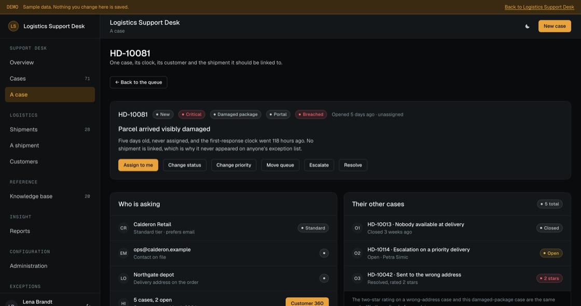Open Reports in sidebar
The width and height of the screenshot is (581, 306).
(x=50, y=231)
